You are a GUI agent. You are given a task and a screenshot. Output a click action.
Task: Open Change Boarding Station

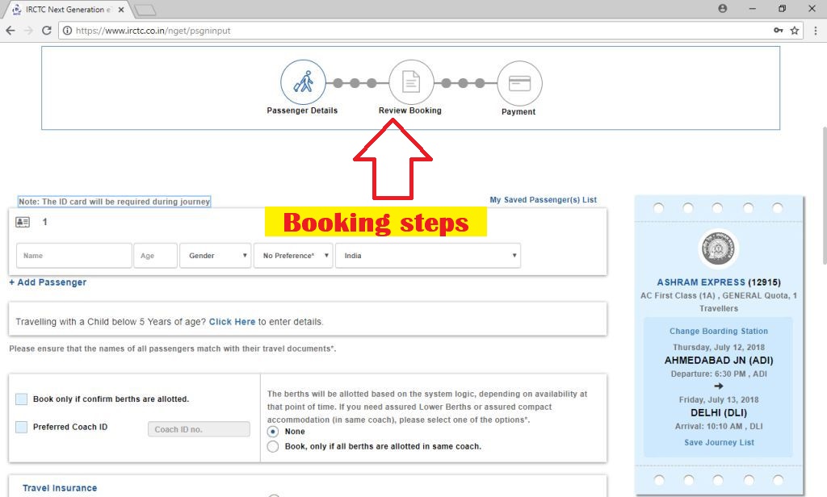pos(718,331)
